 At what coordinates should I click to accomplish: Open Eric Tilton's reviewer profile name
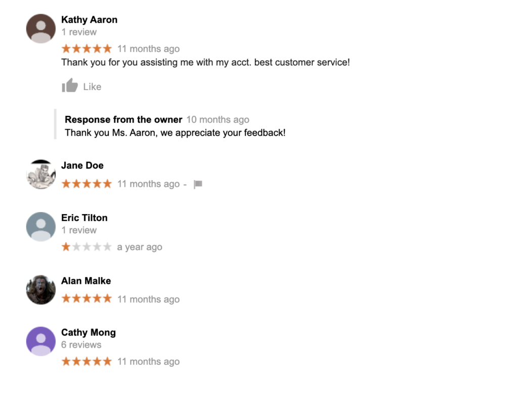click(x=84, y=218)
